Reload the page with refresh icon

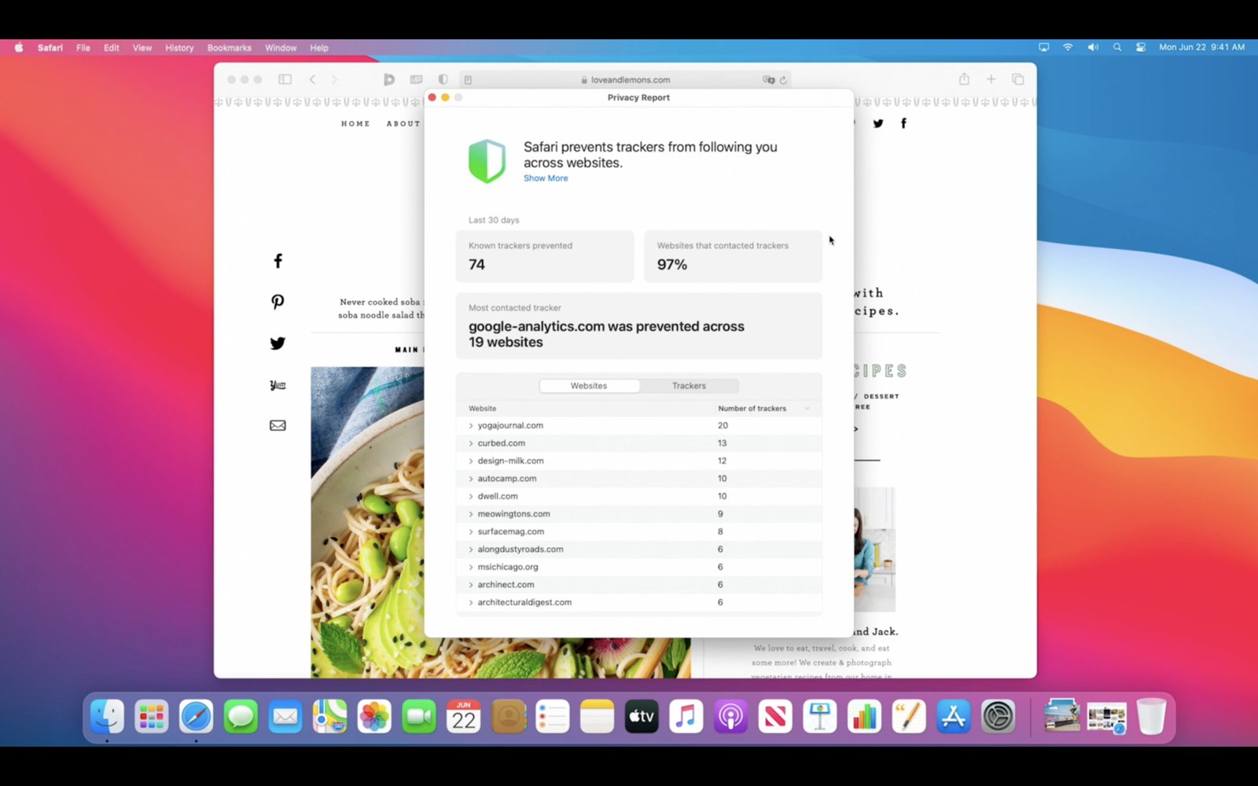pyautogui.click(x=783, y=80)
